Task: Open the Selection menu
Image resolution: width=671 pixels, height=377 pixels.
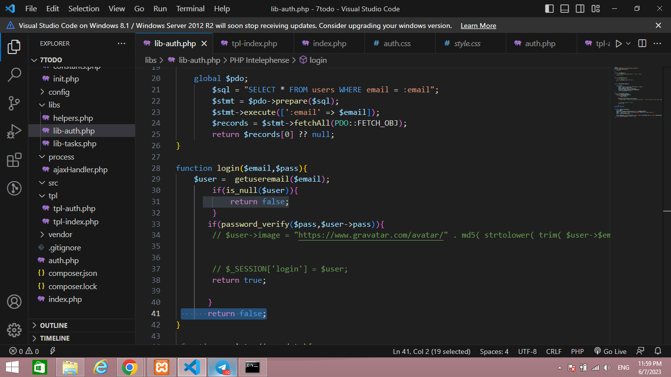Action: [x=84, y=9]
